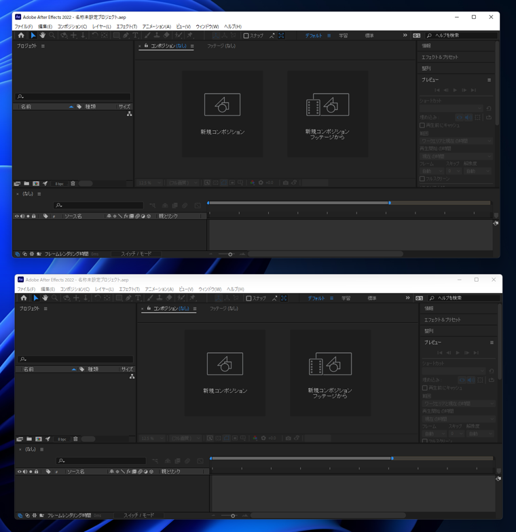Click 新規コンポジション in the upper window
Screen dimensions: 516x532
click(223, 114)
